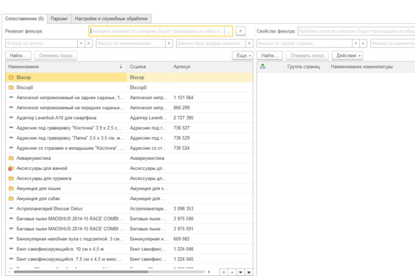The height and width of the screenshot is (276, 415).
Task: Expand the Фильтр по группе dropdown
Action: coord(81,43)
